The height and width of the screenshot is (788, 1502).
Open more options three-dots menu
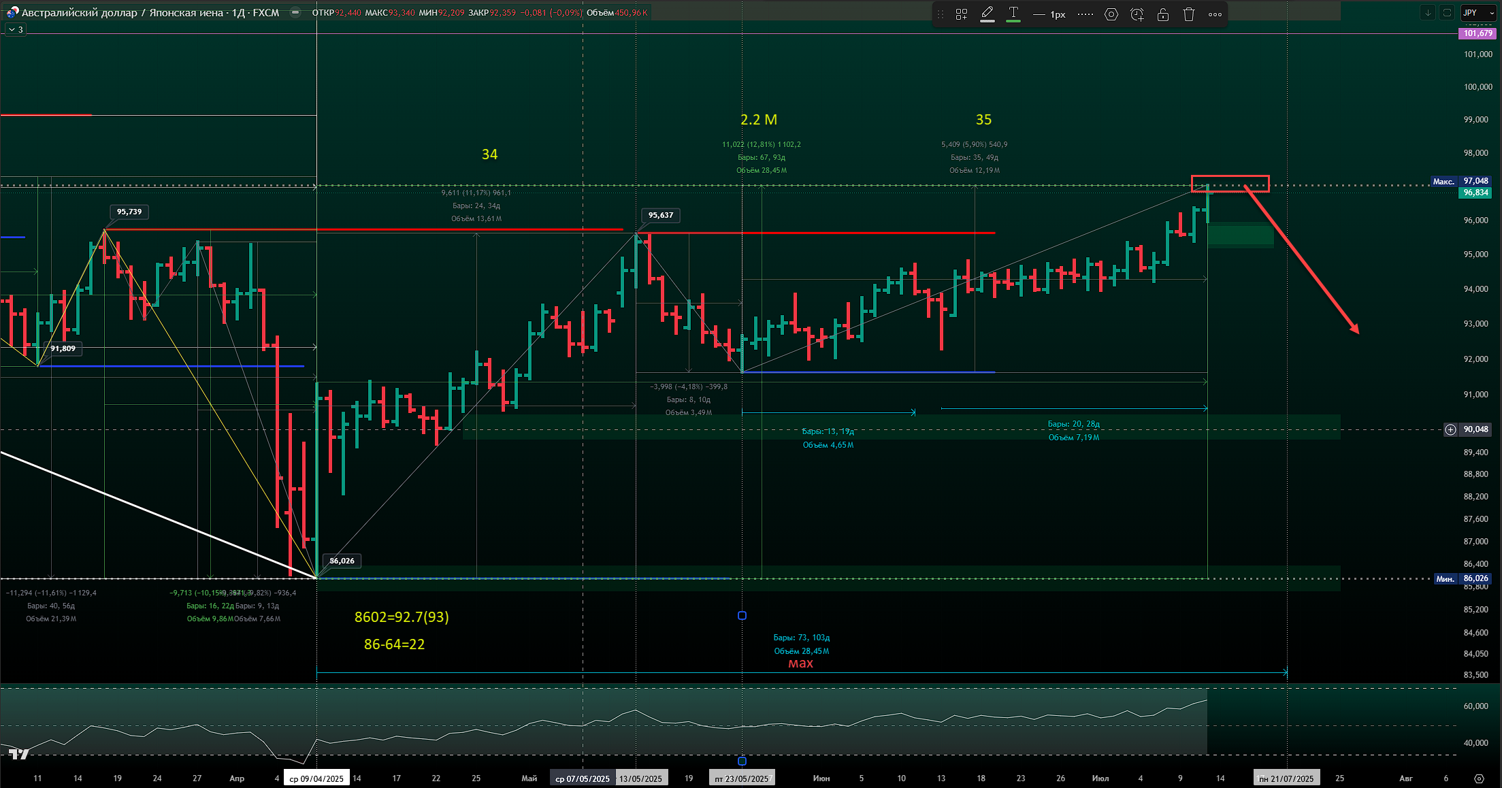tap(1215, 14)
